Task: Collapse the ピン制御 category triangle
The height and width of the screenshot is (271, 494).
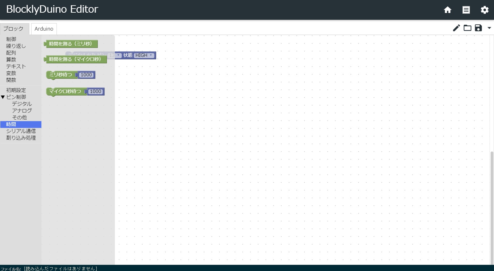Action: pos(3,97)
